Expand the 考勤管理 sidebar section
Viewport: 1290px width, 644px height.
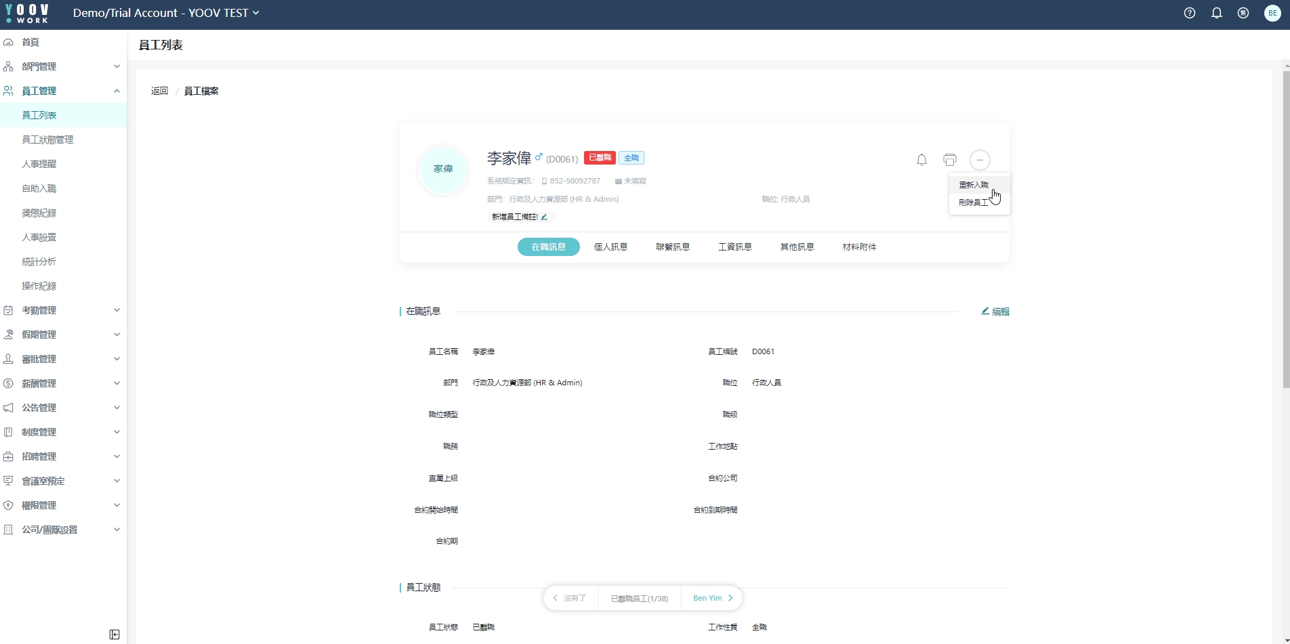(62, 310)
